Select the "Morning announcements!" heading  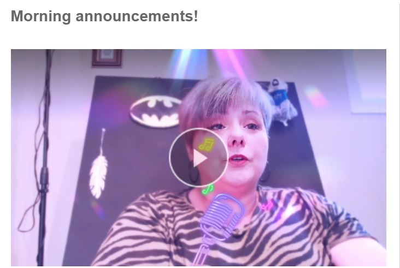tap(104, 16)
